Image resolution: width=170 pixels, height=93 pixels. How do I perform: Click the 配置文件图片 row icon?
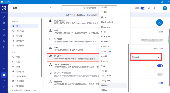tap(51, 21)
